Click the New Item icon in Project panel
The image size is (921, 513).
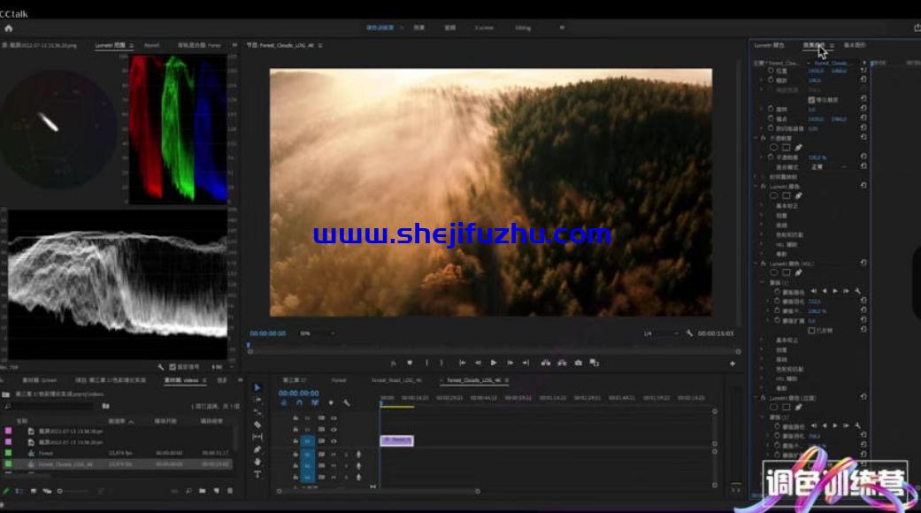(x=216, y=491)
